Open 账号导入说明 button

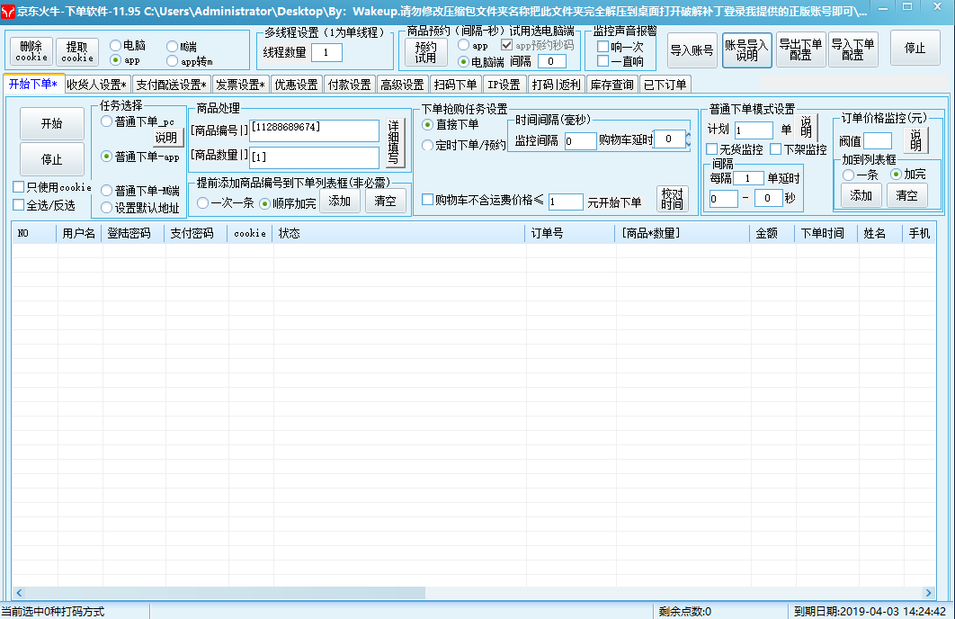point(746,50)
